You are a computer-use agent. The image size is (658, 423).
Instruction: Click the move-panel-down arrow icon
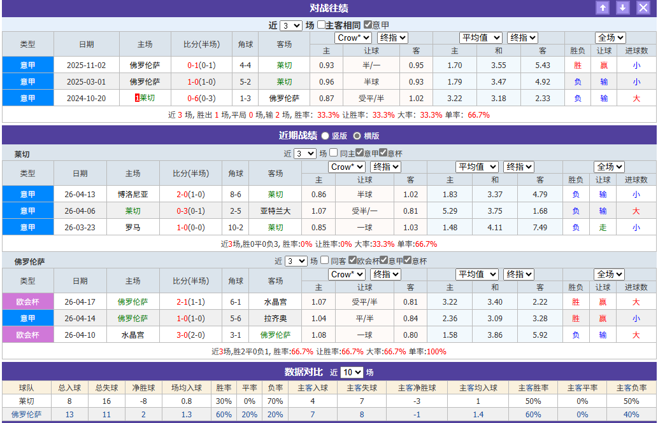point(622,8)
